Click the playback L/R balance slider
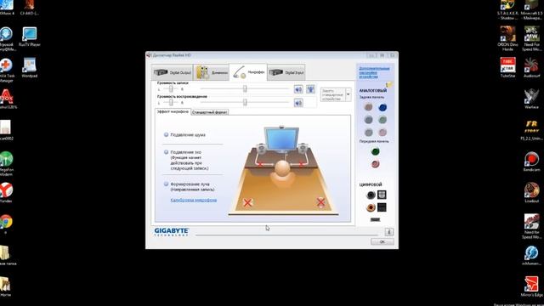 click(171, 102)
